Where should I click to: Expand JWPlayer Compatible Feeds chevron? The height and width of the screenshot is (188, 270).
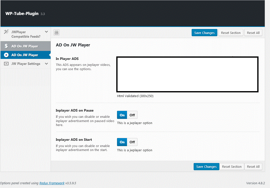(46, 32)
